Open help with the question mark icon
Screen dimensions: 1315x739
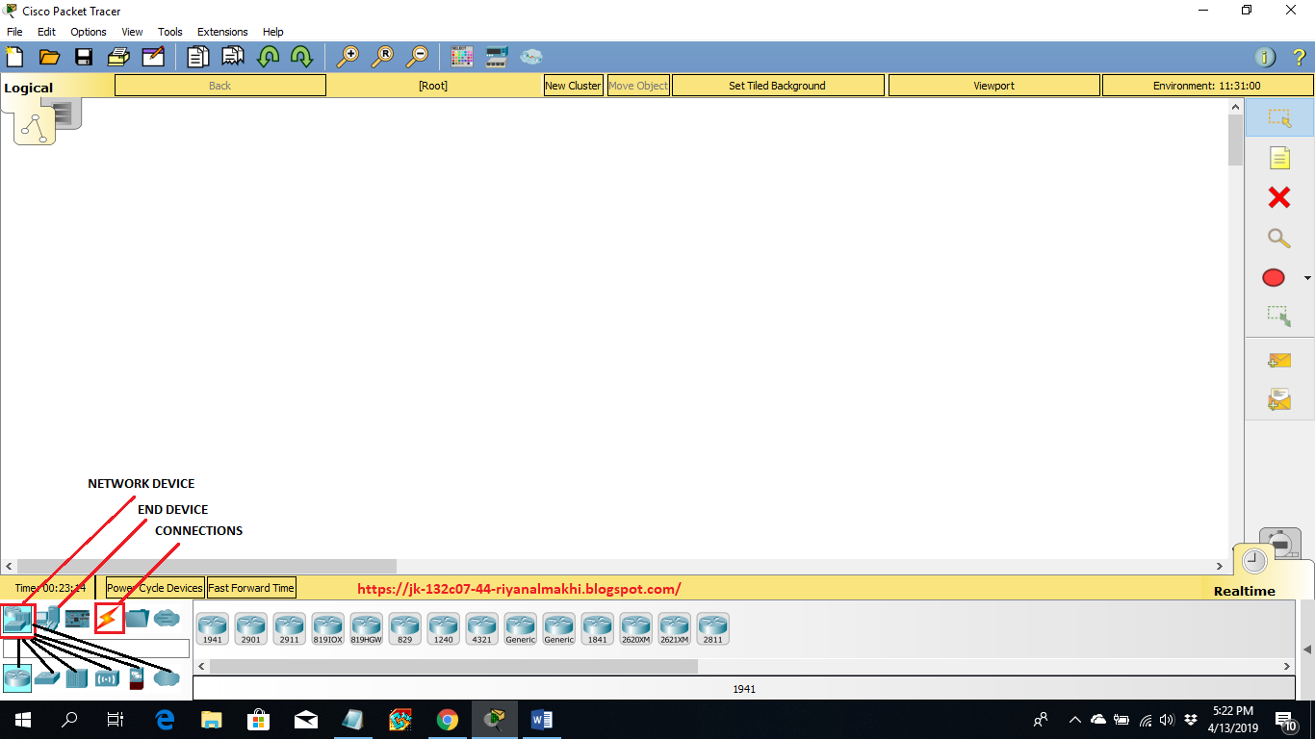pyautogui.click(x=1299, y=57)
